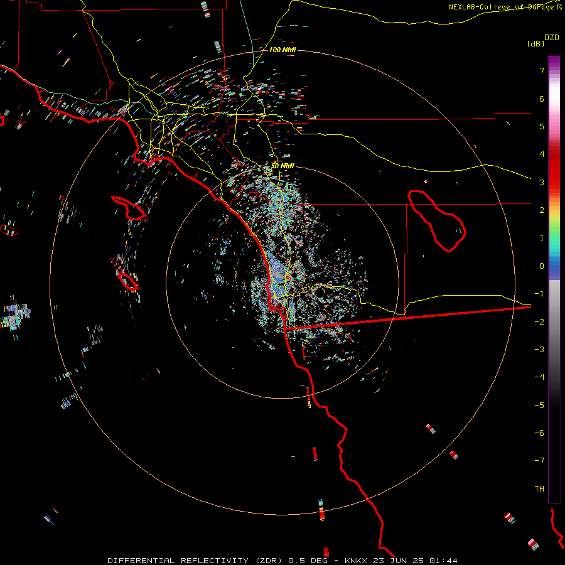
Task: Click the "-2" value on color scale
Action: (x=539, y=322)
